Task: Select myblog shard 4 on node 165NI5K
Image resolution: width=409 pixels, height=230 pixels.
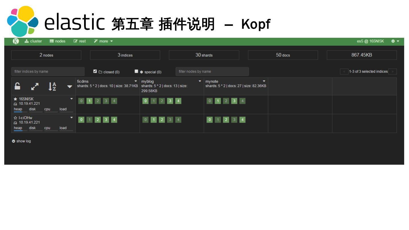Action: click(178, 101)
